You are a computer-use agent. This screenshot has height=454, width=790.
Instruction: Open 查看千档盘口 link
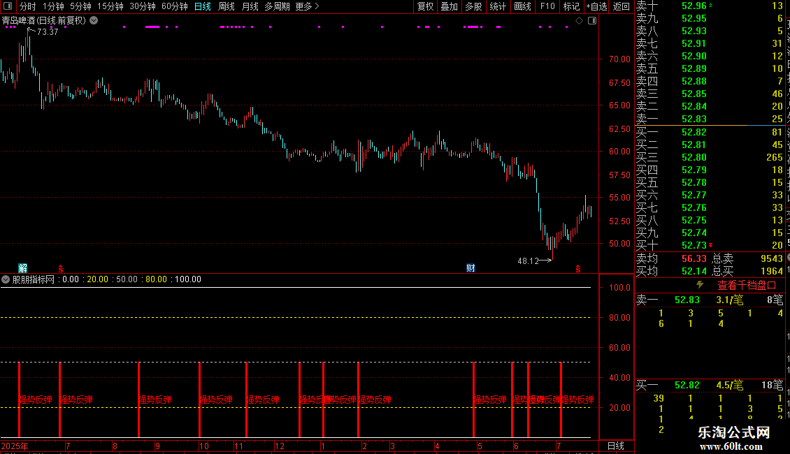[x=747, y=286]
